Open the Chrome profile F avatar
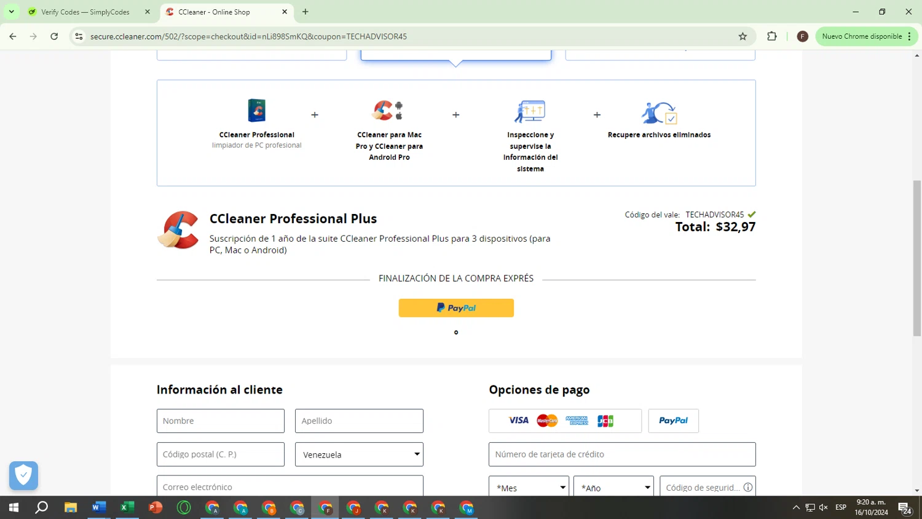Image resolution: width=922 pixels, height=519 pixels. coord(802,36)
